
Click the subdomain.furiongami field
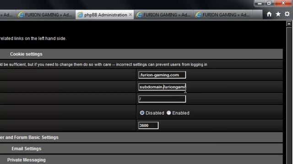coord(162,87)
